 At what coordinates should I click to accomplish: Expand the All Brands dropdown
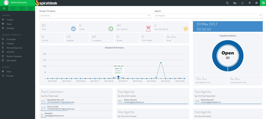tap(95, 16)
